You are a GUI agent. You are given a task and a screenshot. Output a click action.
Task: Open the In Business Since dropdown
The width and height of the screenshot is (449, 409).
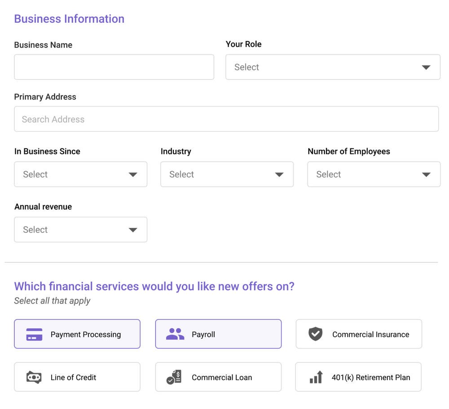[81, 174]
